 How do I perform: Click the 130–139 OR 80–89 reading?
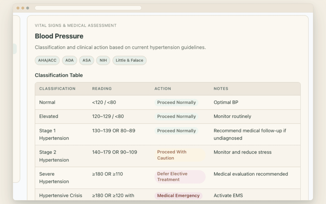(114, 131)
